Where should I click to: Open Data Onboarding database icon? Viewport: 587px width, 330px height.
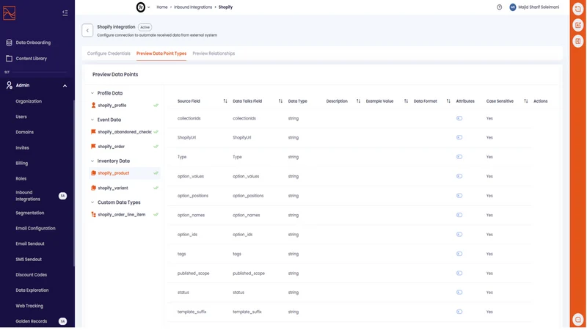click(9, 43)
